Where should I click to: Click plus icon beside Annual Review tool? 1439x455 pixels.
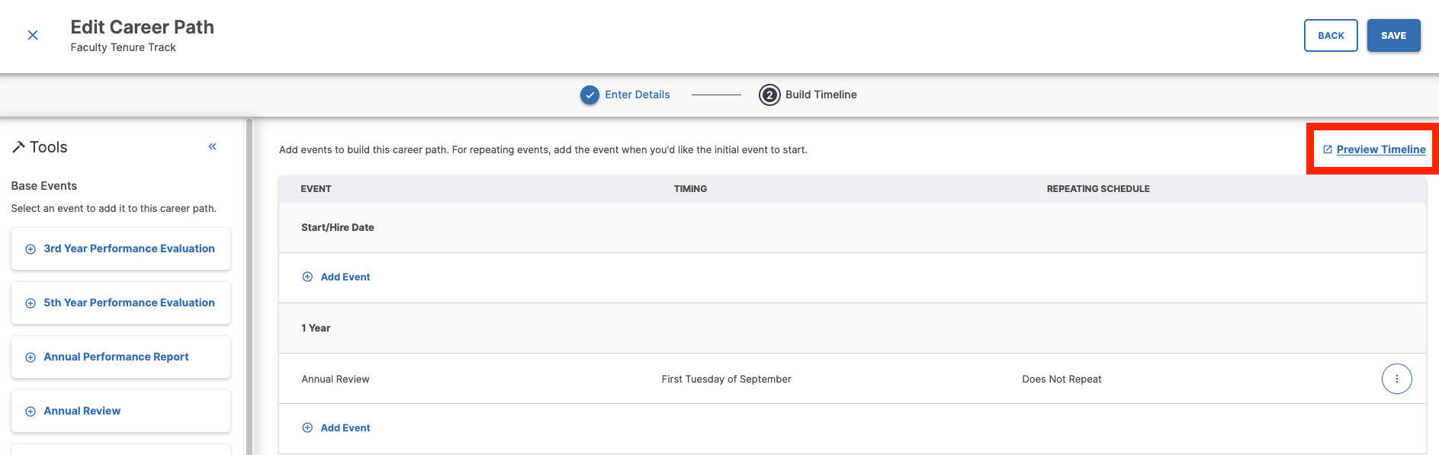click(x=31, y=412)
